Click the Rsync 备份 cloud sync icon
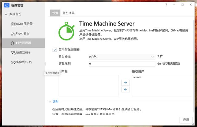197x127 pixels. [13, 34]
